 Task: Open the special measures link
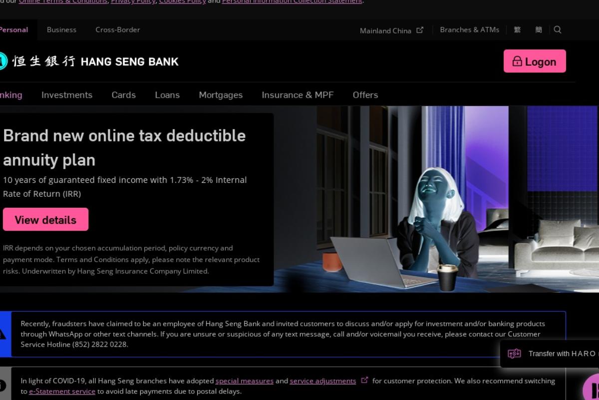pos(245,381)
